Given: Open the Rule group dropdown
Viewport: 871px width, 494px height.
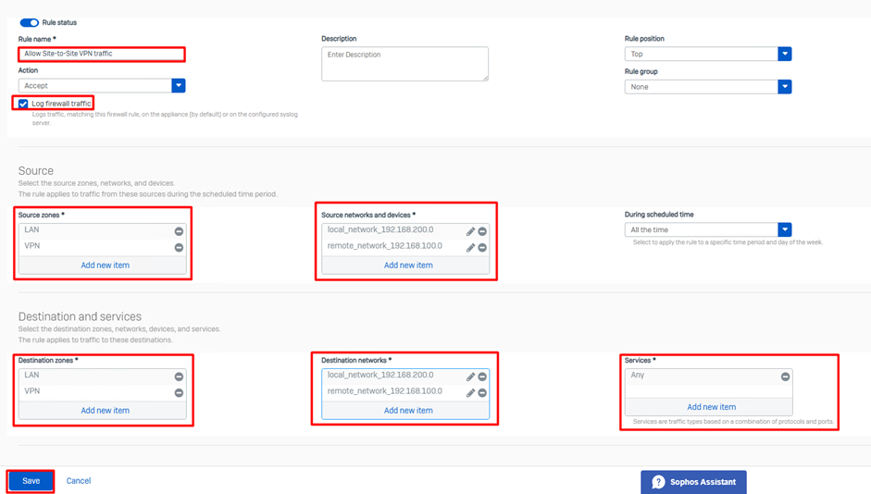Looking at the screenshot, I should (x=785, y=87).
